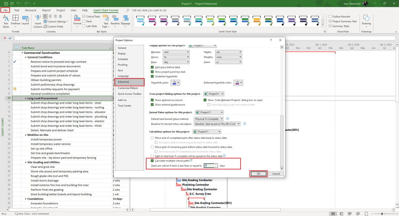Pick the Hyperlink color swatch
This screenshot has height=216, width=399.
pos(175,83)
